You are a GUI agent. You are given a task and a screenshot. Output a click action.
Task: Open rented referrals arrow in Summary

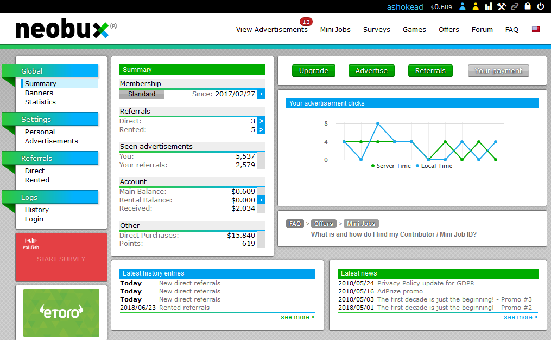262,130
